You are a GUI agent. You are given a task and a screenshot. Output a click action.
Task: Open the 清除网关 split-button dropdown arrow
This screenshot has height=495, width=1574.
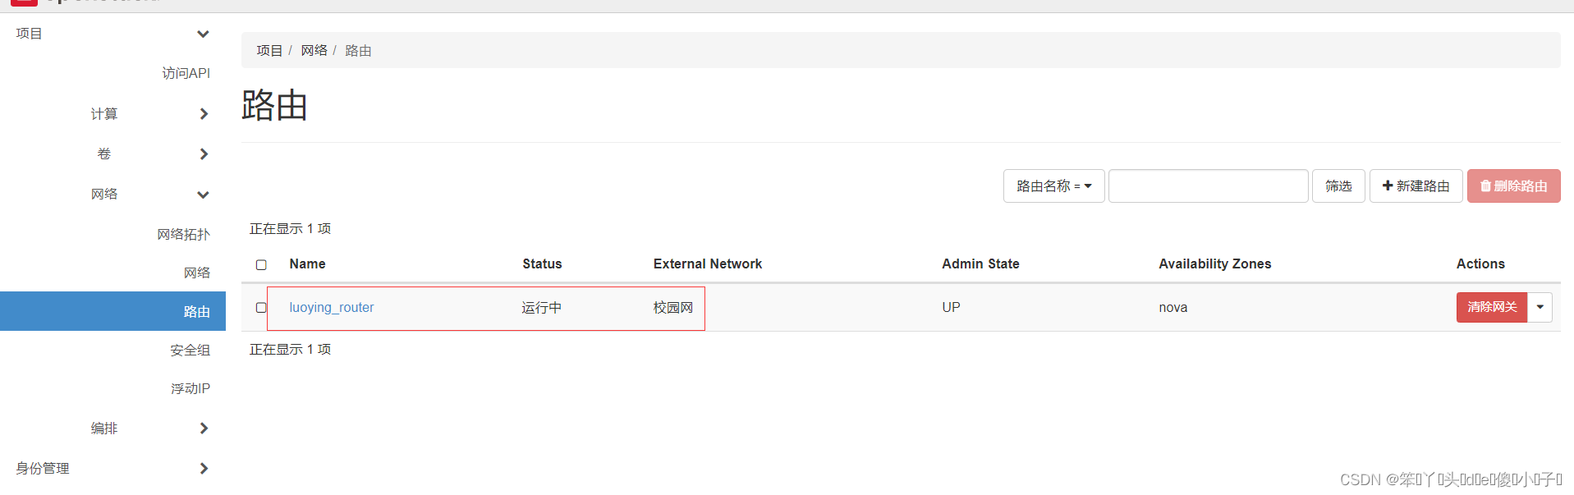coord(1540,307)
